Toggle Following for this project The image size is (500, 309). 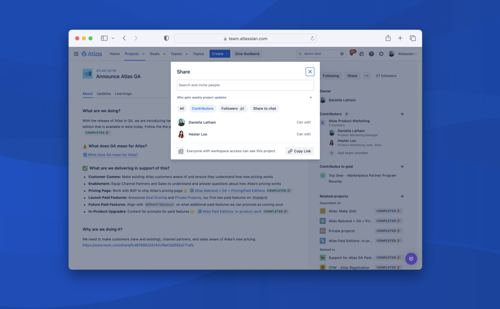[x=330, y=76]
